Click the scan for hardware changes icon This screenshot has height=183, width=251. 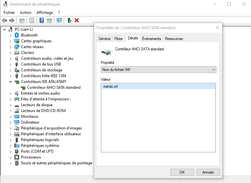[59, 20]
